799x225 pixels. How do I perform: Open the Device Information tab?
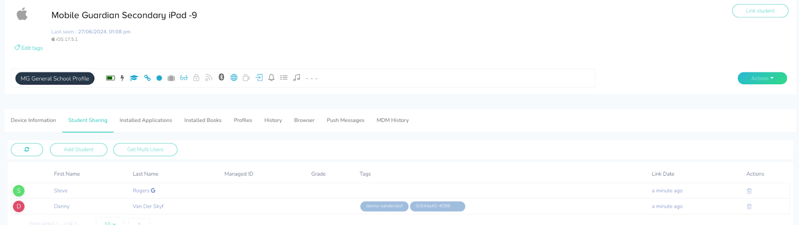33,120
